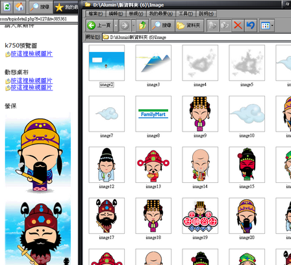Open the Help menu in Explorer
Viewport: 291px width, 265px height.
pos(206,14)
